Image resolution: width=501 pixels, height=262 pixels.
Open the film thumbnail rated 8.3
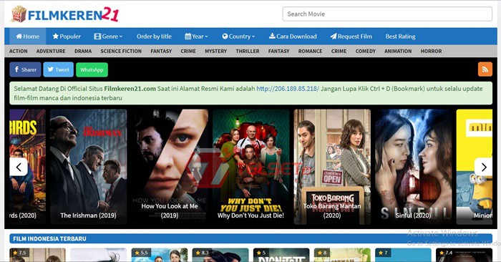[220, 255]
